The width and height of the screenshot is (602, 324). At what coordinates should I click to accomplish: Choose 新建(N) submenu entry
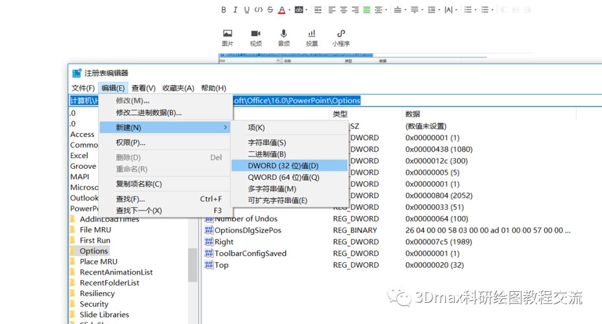(165, 127)
